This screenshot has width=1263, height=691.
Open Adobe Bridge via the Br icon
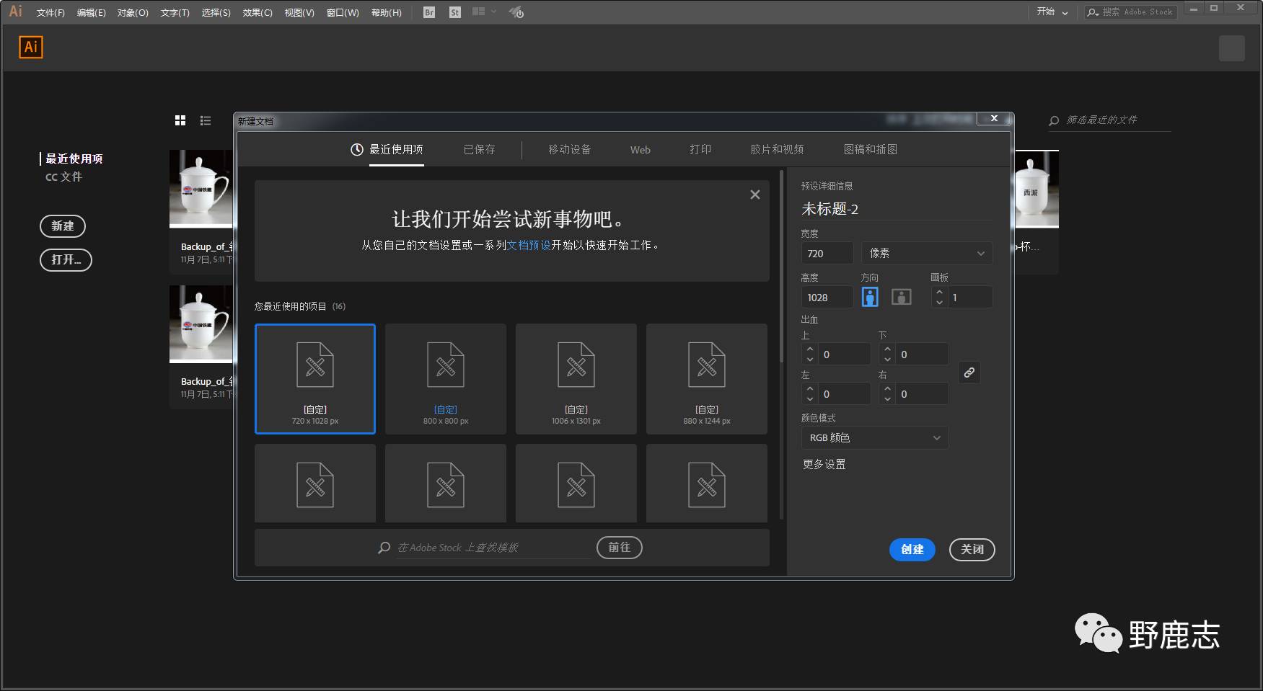click(429, 12)
